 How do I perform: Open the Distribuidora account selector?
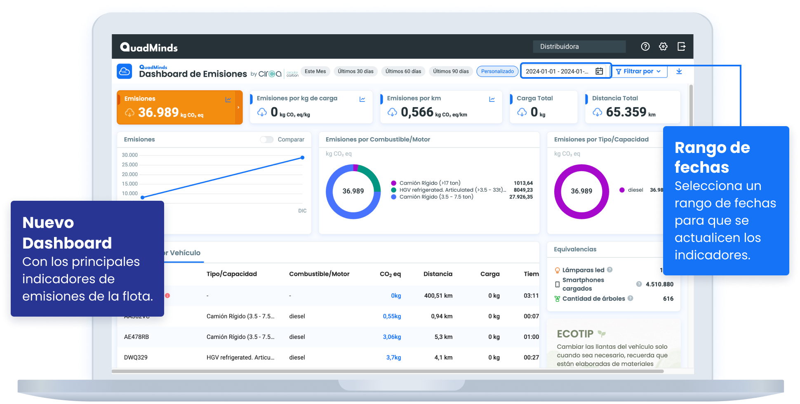tap(579, 47)
